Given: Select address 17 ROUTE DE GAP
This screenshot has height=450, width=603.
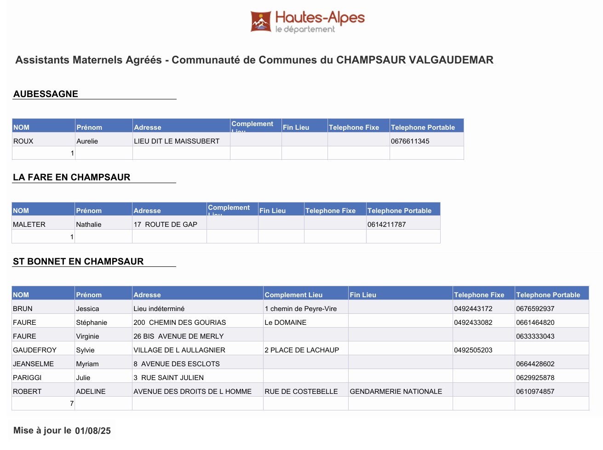Looking at the screenshot, I should pos(165,225).
